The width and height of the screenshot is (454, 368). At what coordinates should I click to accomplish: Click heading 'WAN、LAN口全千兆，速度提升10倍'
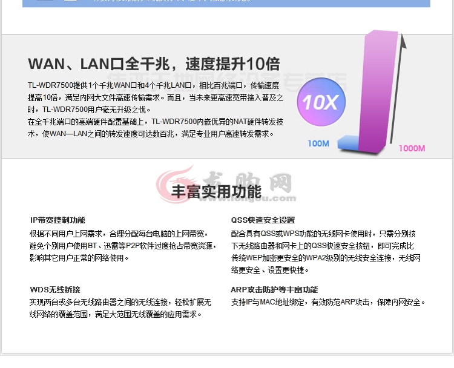154,64
